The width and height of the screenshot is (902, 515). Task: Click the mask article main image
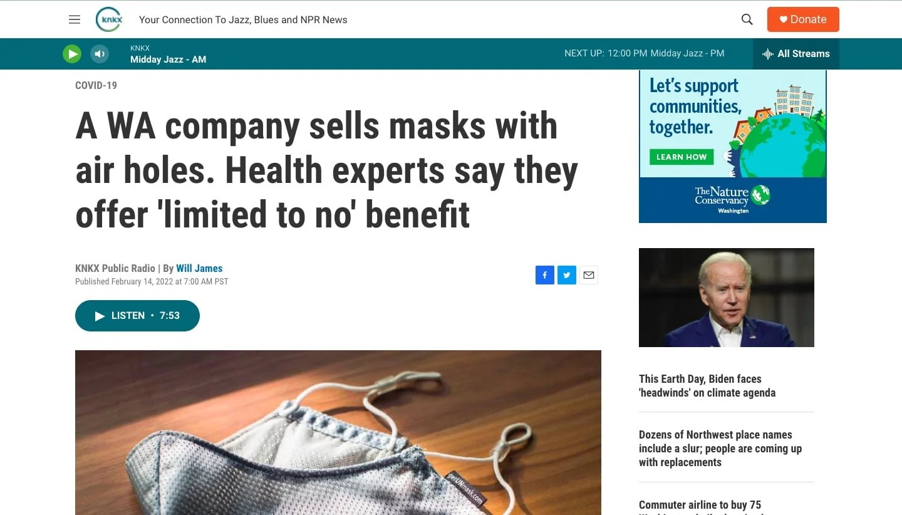coord(338,432)
